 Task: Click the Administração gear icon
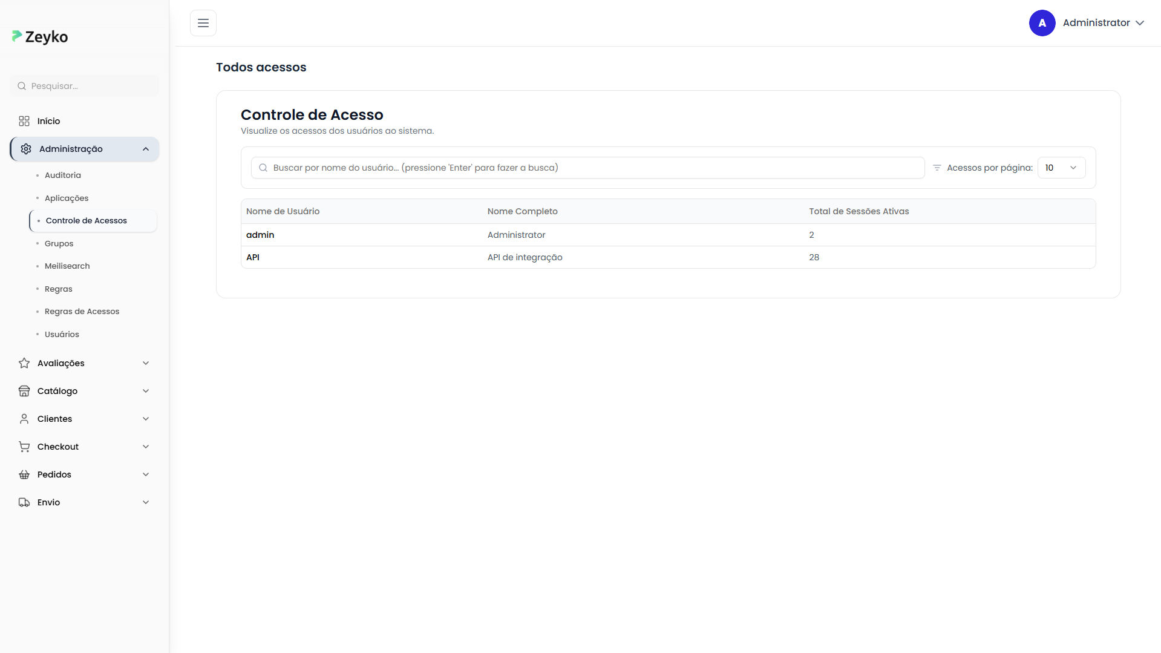click(x=26, y=149)
